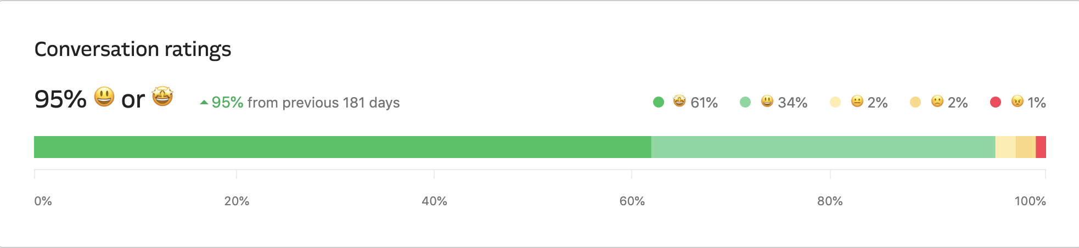Click the dark green bar segment

[342, 147]
